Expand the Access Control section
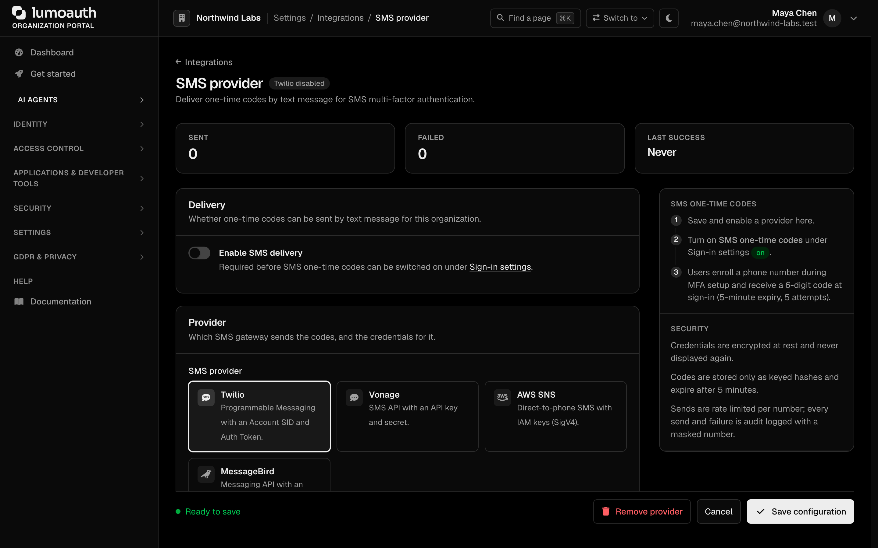 [x=79, y=149]
